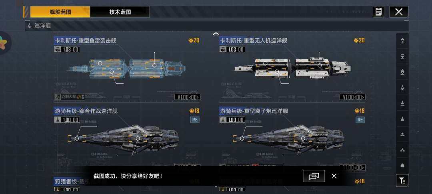Collapse the list with the upward chevron
432x194 pixels.
tap(216, 34)
